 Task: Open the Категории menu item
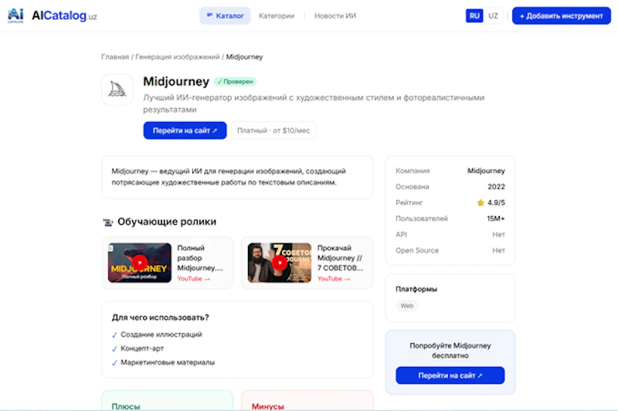tap(277, 15)
